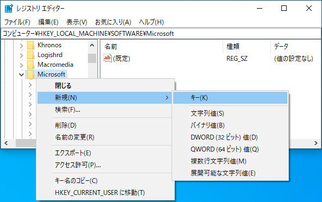Screen dimensions: 322x202
Task: Select QWORD (64 ビット) 値(Q)
Action: 230,149
